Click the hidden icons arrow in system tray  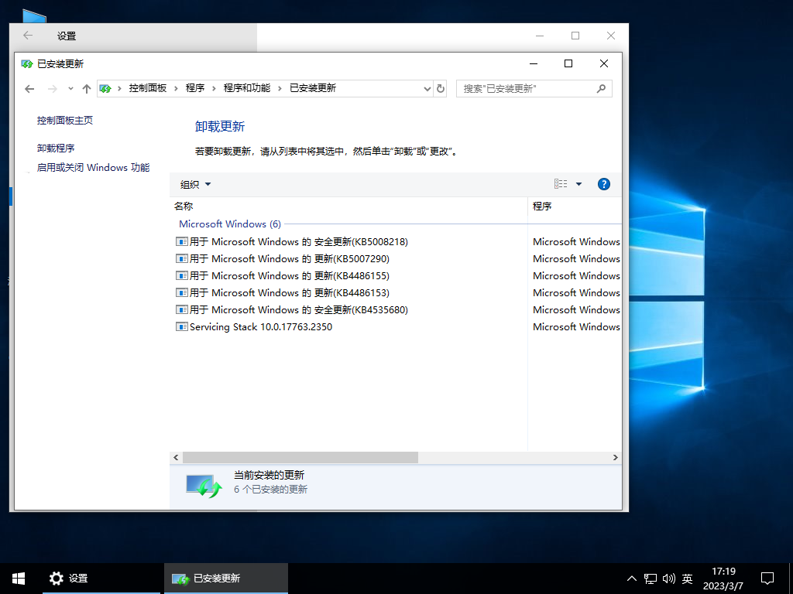[632, 578]
